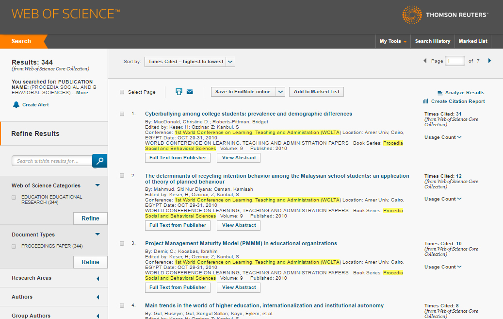The image size is (503, 319).
Task: Click Create Citation Report link text
Action: 458,101
